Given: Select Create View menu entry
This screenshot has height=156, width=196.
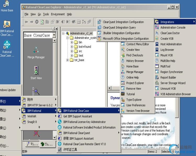Looking at the screenshot, I should (137, 50).
